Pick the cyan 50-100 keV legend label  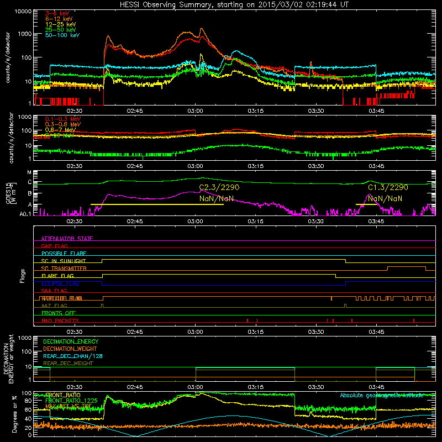pyautogui.click(x=62, y=35)
